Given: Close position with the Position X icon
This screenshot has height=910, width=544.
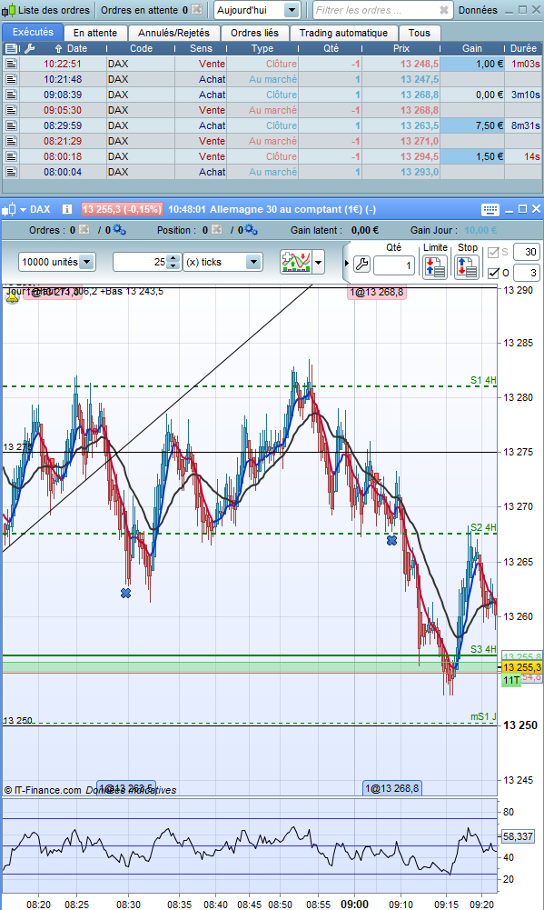Looking at the screenshot, I should [217, 230].
